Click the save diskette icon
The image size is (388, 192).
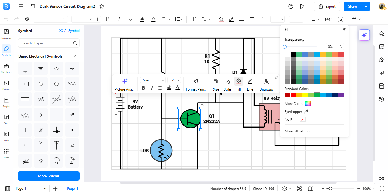point(33,6)
